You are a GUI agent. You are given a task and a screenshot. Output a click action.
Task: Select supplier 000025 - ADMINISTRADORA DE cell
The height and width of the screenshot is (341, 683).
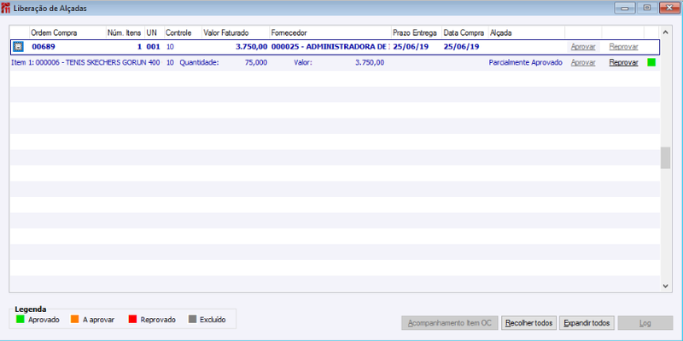pos(330,47)
